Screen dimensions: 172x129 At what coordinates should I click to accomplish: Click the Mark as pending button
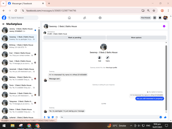coord(75,37)
